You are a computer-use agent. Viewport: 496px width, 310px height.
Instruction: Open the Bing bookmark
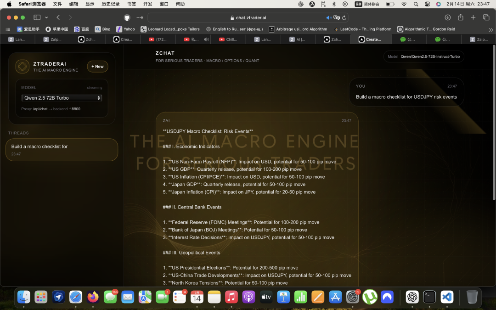[x=103, y=29]
